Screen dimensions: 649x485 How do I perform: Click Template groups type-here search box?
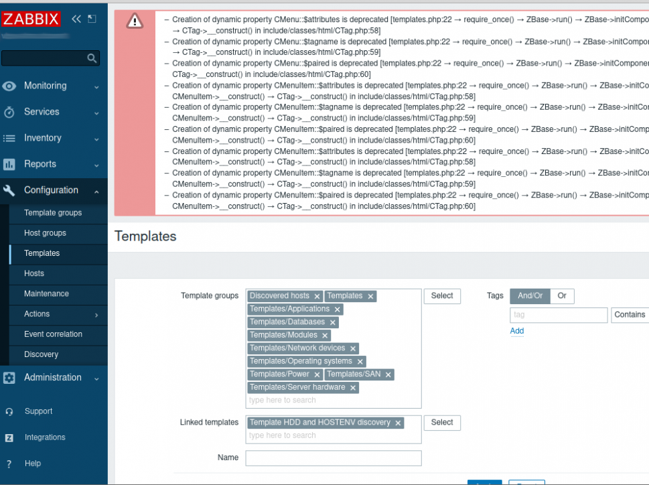[333, 400]
